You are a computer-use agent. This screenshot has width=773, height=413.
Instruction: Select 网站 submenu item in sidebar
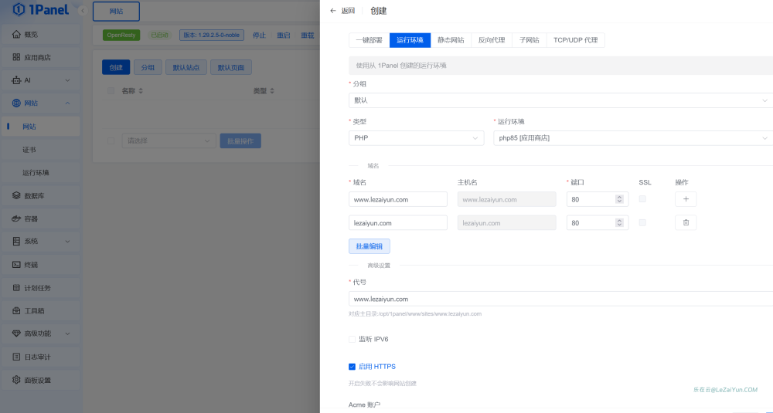tap(40, 127)
